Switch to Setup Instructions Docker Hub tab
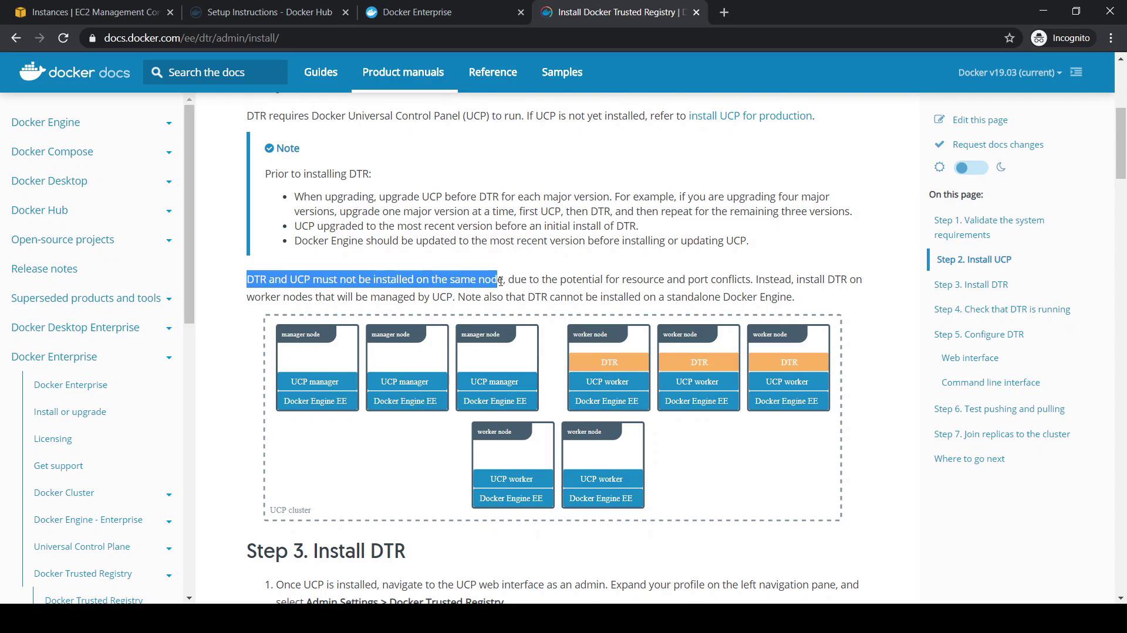Viewport: 1127px width, 633px height. [269, 12]
